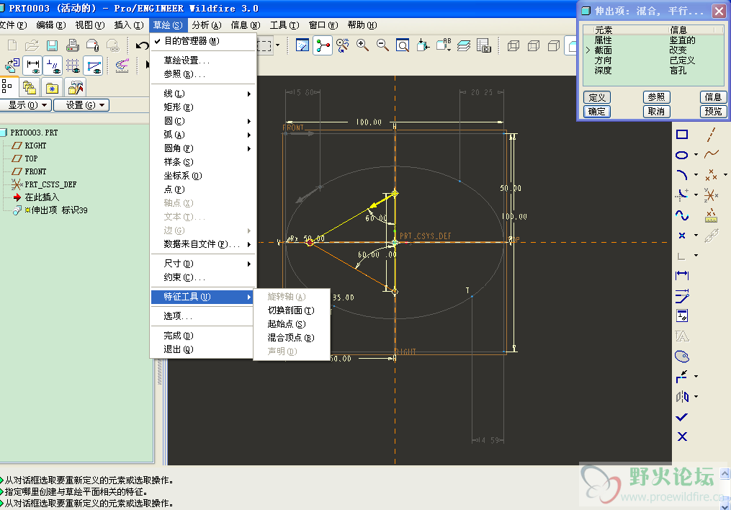Click the 确定 button
Image resolution: width=731 pixels, height=510 pixels.
tap(597, 112)
